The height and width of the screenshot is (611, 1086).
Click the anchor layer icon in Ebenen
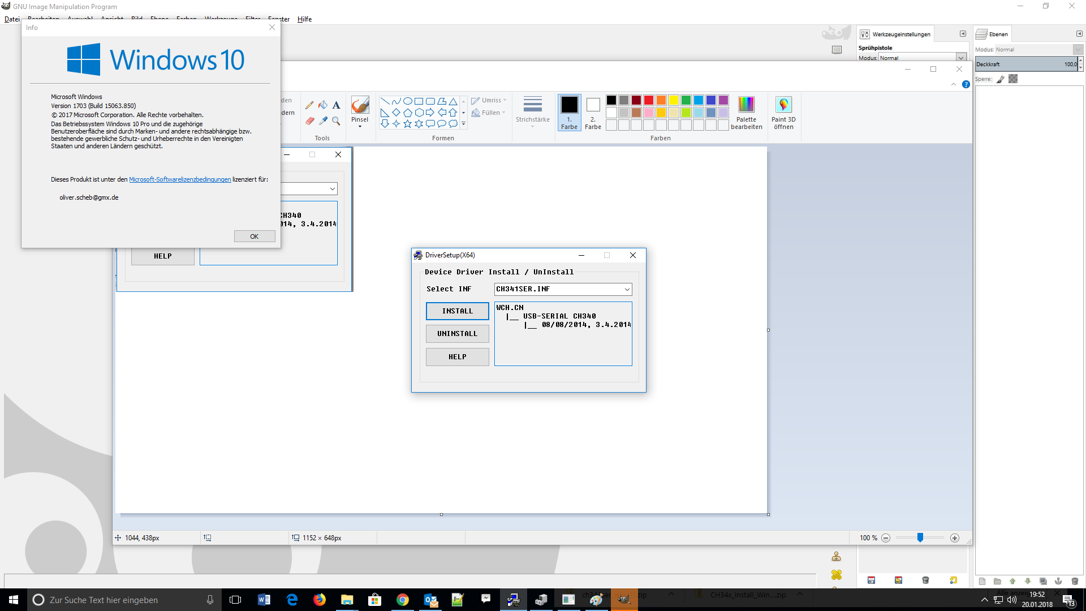pos(1058,581)
